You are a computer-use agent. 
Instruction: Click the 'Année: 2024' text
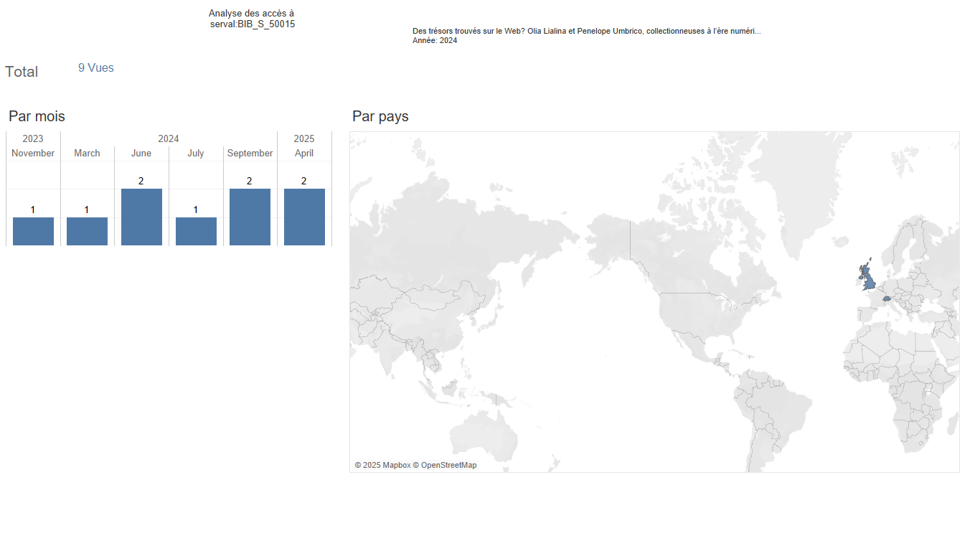click(x=435, y=40)
